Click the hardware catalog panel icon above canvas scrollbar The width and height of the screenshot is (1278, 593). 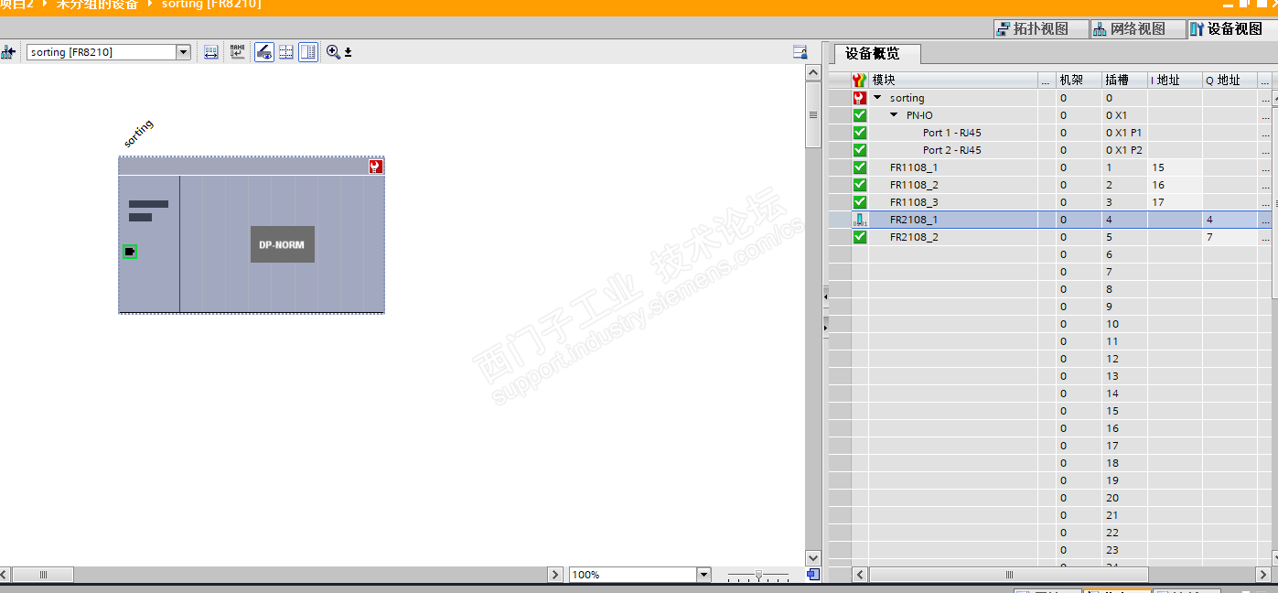pos(800,52)
